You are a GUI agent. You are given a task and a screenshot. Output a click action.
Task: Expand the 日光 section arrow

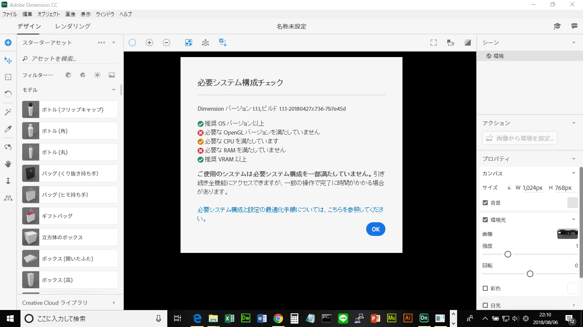(x=574, y=305)
